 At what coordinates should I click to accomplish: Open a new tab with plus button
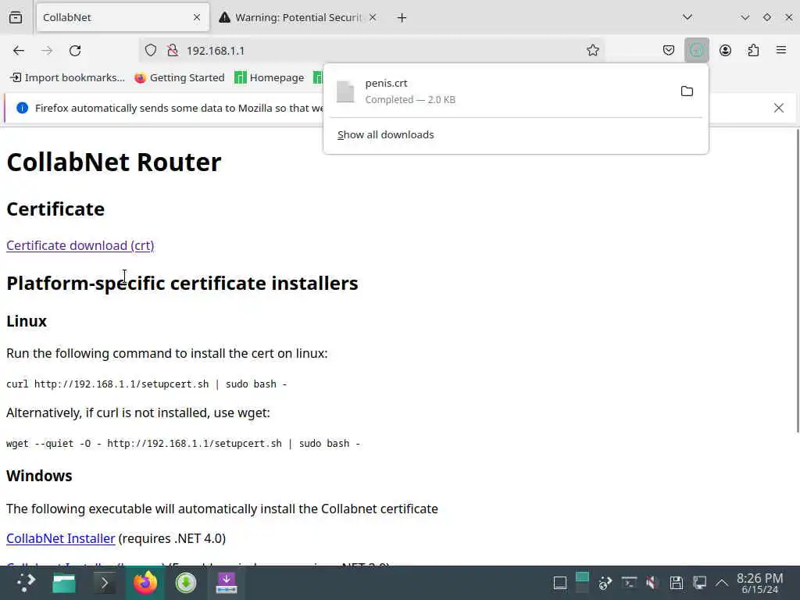[x=402, y=18]
